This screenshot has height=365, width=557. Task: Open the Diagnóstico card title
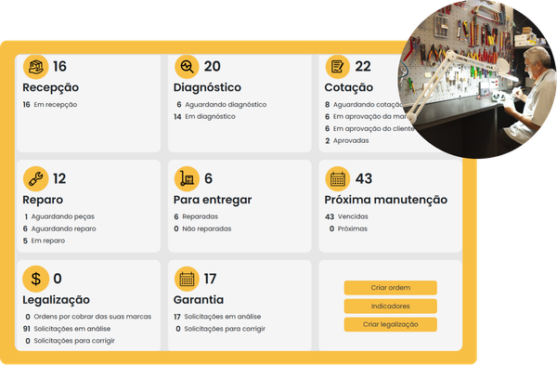point(207,87)
